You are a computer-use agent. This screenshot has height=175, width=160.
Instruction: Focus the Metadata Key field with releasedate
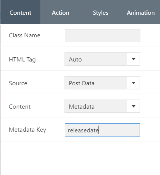click(102, 130)
